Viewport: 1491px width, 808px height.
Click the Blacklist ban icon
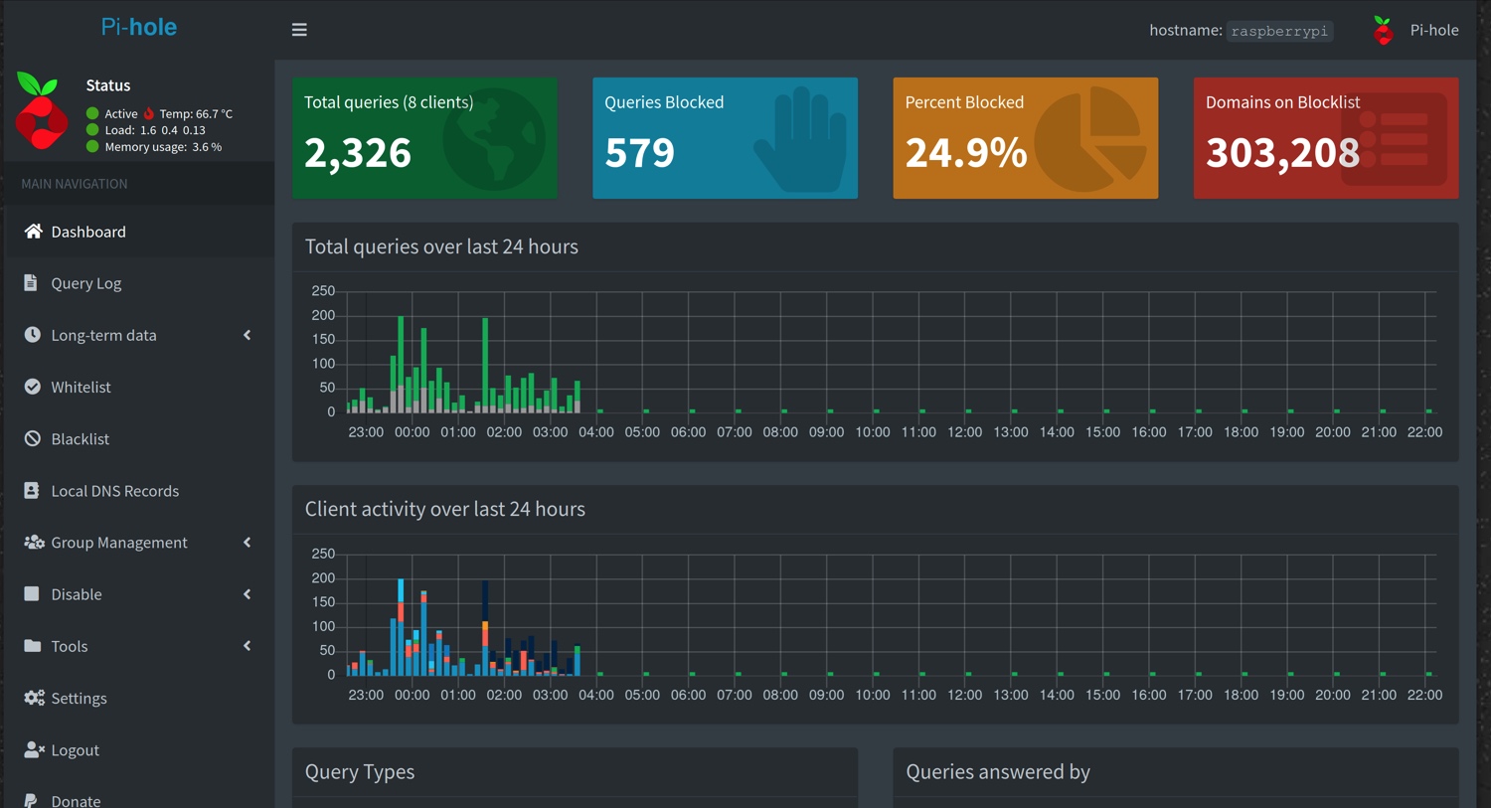(33, 438)
